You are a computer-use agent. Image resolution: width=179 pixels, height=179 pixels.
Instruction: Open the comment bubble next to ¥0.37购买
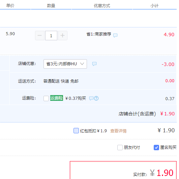pyautogui.click(x=91, y=98)
